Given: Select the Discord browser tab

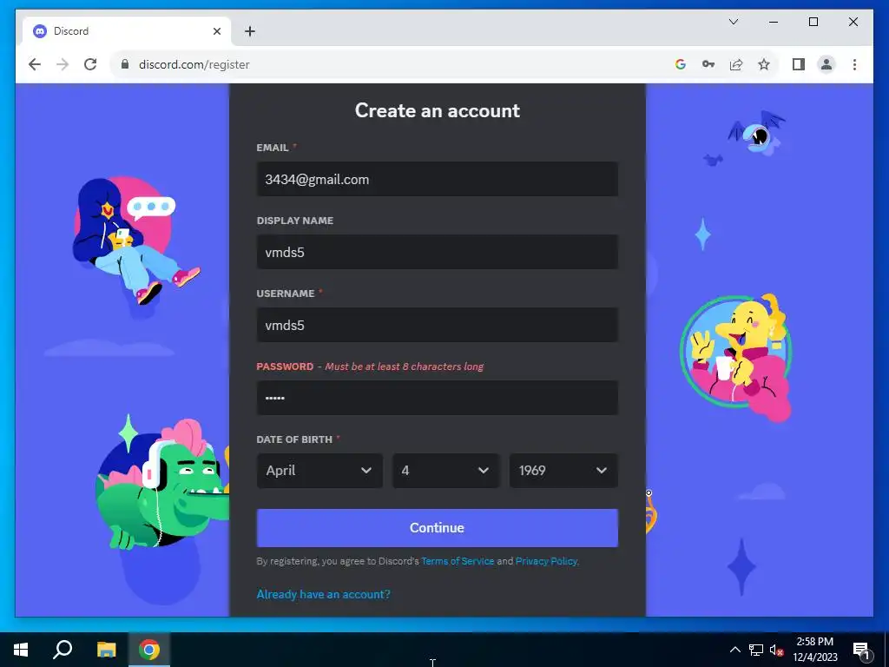Looking at the screenshot, I should pos(127,31).
